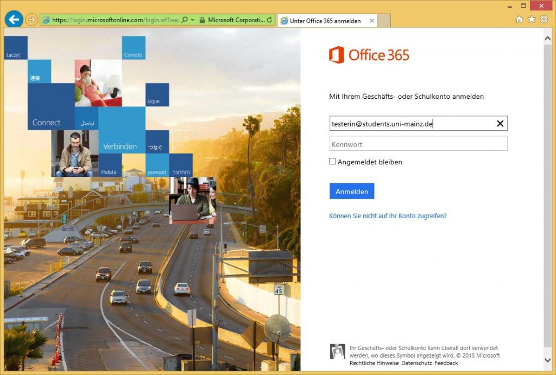Clear the email field with the X icon
556x375 pixels.
(500, 123)
